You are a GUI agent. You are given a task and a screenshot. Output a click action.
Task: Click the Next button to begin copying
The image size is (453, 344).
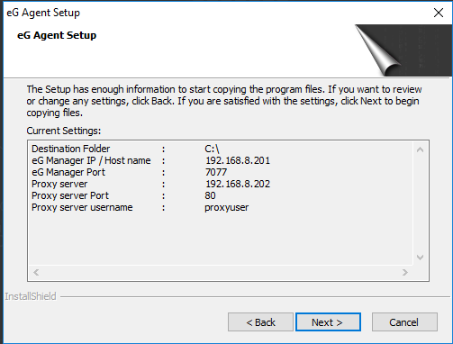click(328, 322)
